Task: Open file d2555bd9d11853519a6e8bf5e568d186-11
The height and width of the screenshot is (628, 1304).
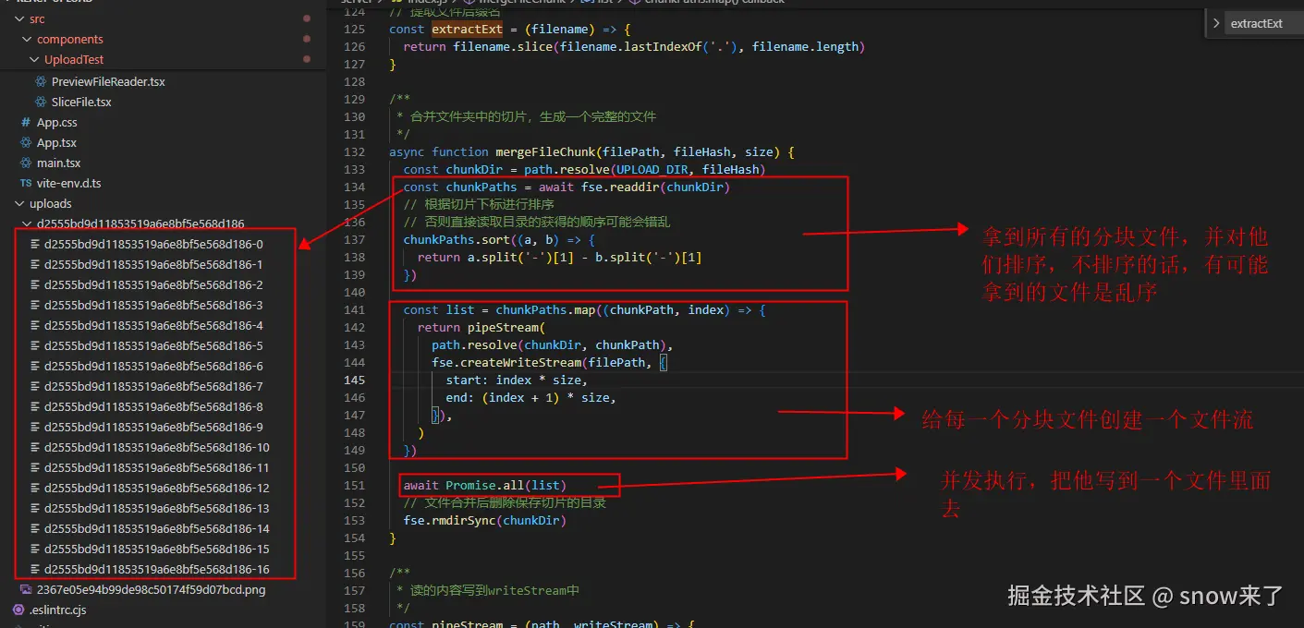Action: [x=157, y=467]
